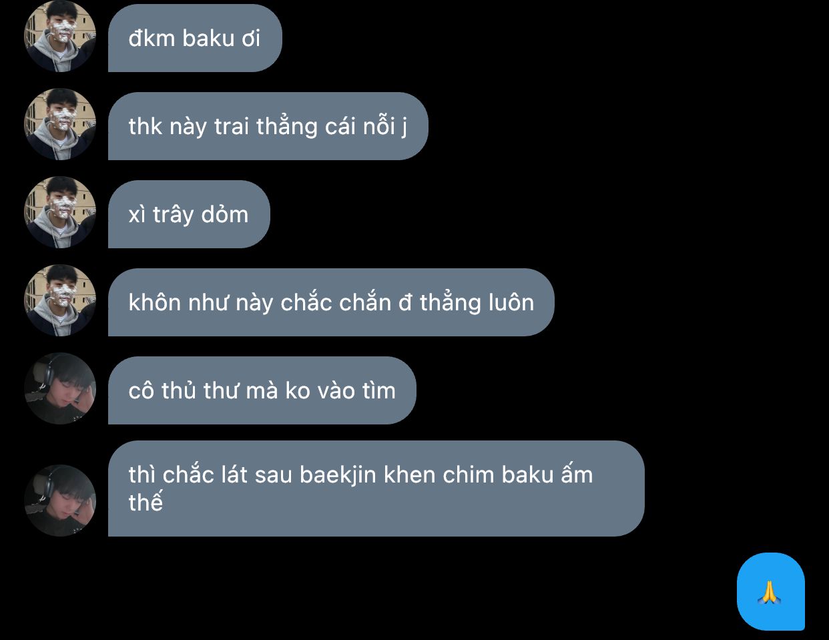Click the "thk này trai thẳng cái nỗi j" message
The height and width of the screenshot is (640, 829).
click(x=268, y=126)
